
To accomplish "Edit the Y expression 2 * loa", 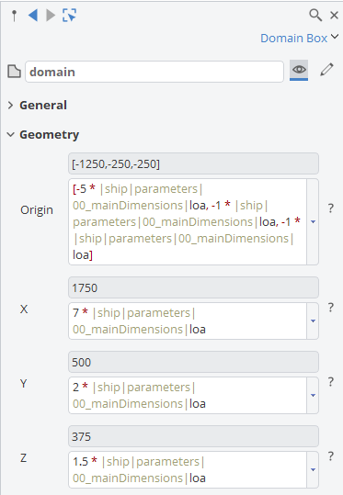I will click(188, 395).
